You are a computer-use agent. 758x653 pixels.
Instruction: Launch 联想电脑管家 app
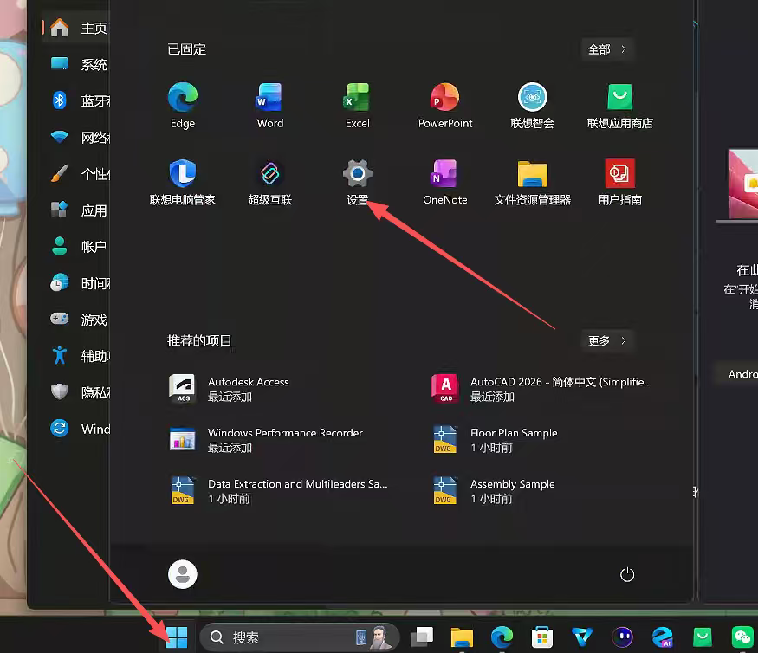tap(183, 174)
